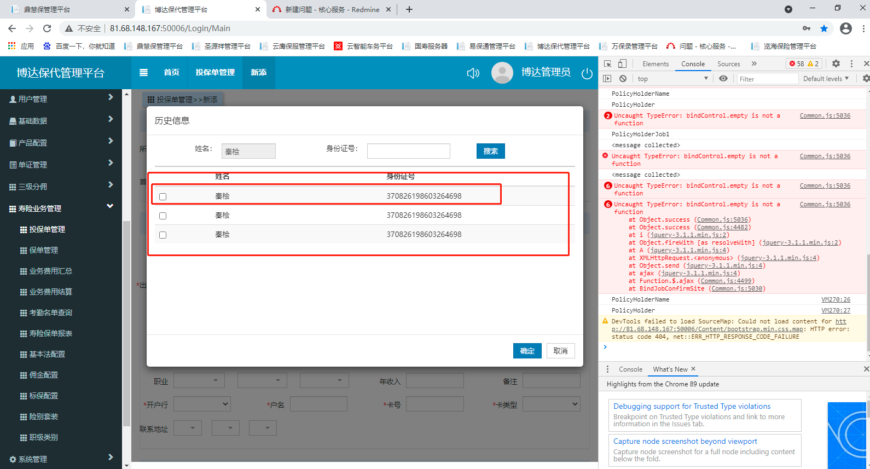The height and width of the screenshot is (469, 870).
Task: Close the What's New drawer tab
Action: point(693,369)
